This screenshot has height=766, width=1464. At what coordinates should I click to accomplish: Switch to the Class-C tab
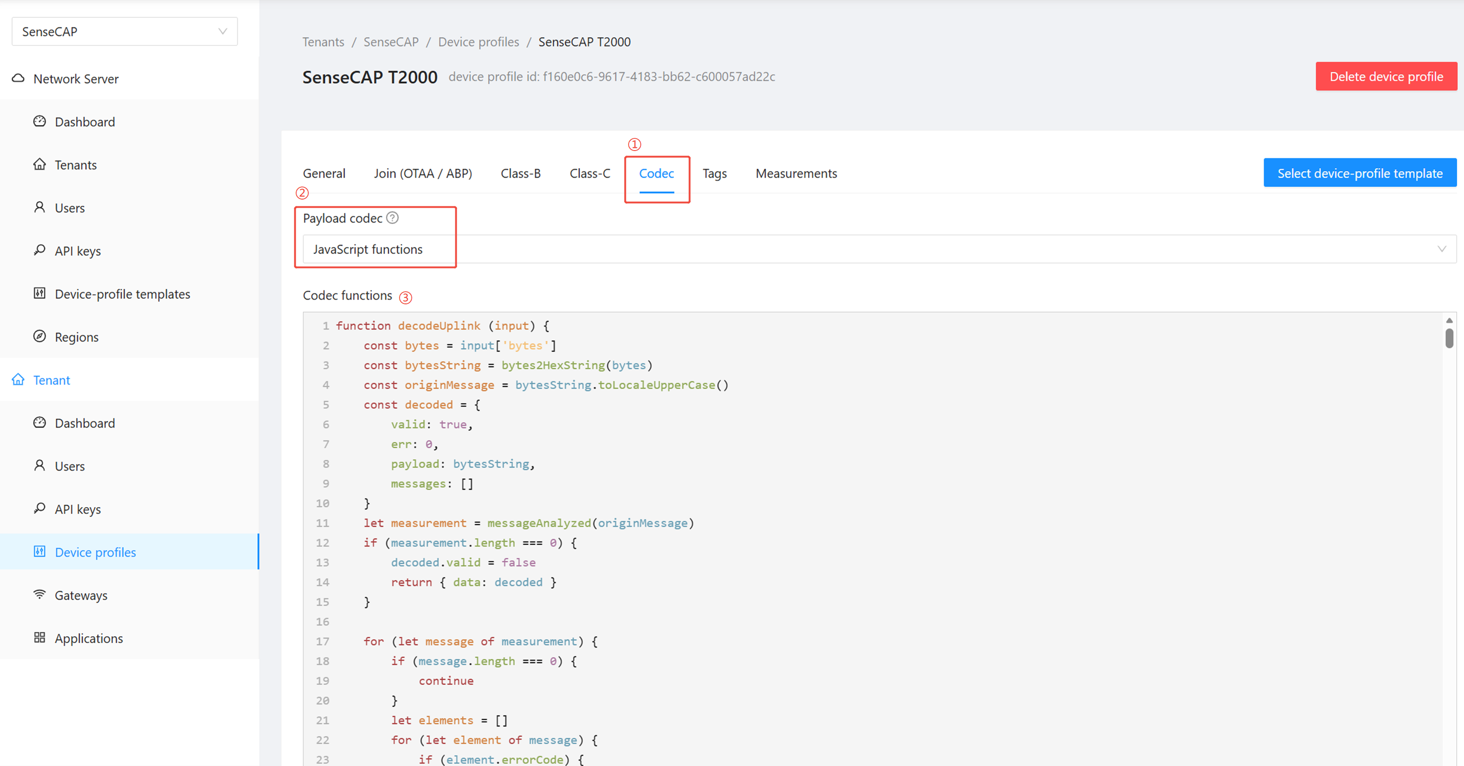pyautogui.click(x=589, y=173)
